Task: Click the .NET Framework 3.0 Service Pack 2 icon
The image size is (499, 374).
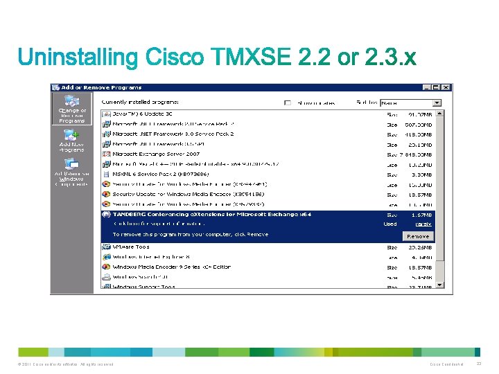Action: click(106, 134)
